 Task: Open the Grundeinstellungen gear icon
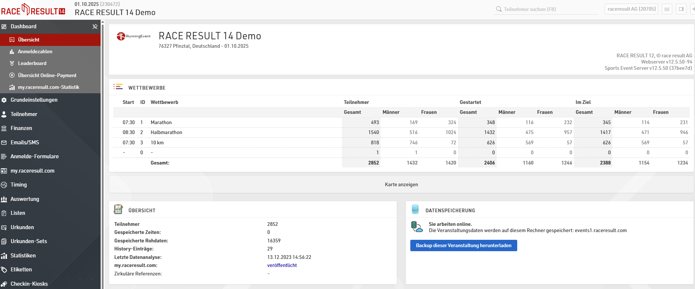tap(4, 100)
